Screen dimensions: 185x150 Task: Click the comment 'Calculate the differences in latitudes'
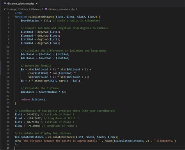[63, 51]
